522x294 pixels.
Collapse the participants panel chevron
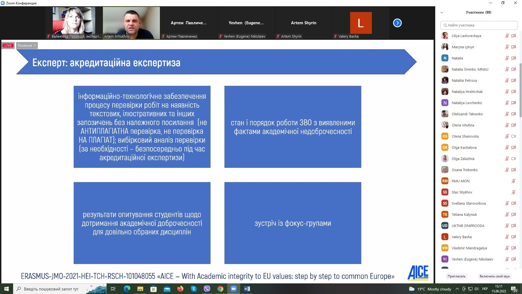[x=442, y=13]
